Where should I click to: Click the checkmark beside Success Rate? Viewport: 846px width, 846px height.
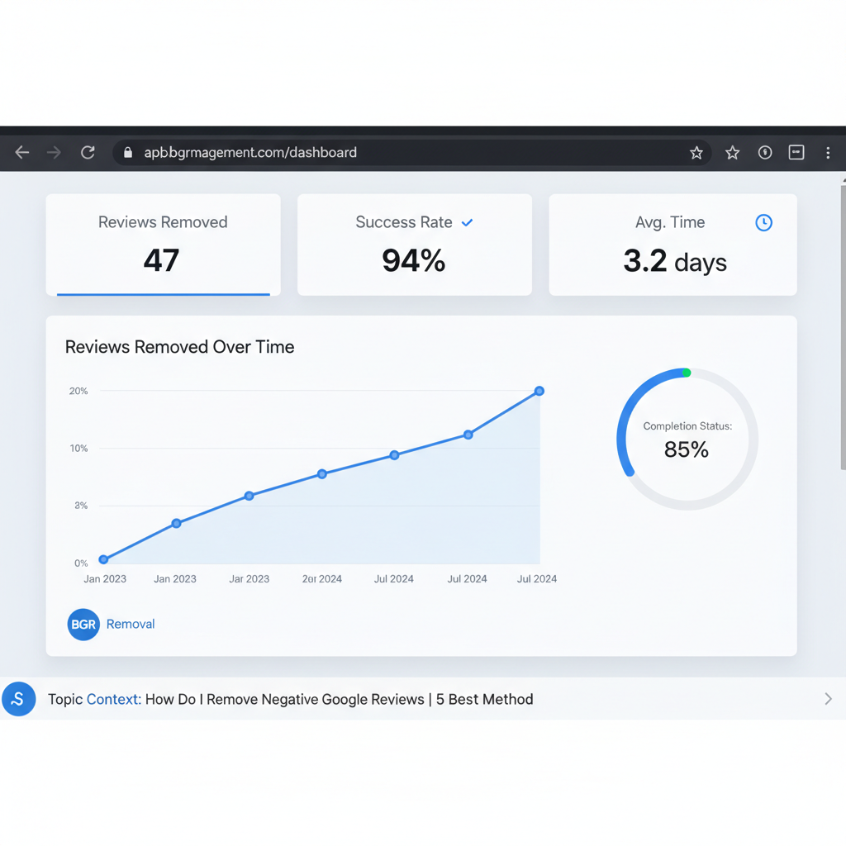click(x=468, y=222)
